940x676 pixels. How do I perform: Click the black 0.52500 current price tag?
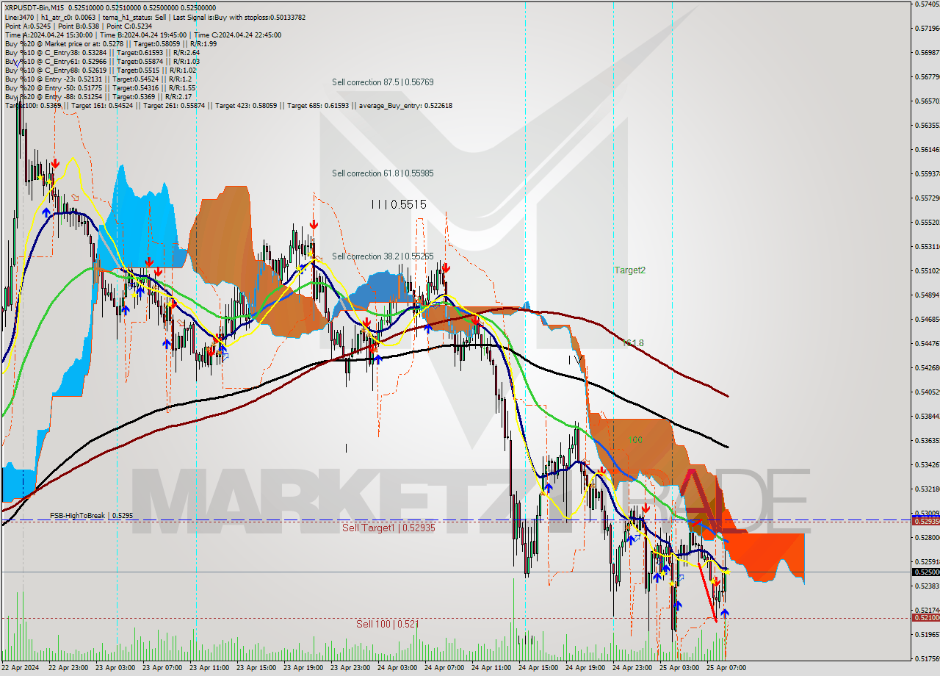point(925,572)
